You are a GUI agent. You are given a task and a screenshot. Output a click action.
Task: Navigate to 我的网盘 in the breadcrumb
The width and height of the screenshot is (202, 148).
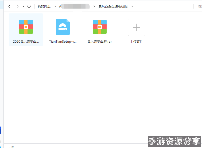(44, 6)
